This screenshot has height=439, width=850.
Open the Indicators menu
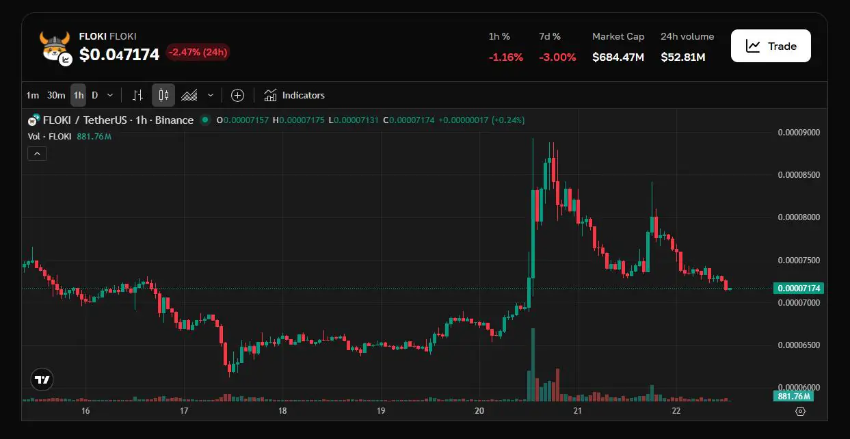(x=295, y=95)
